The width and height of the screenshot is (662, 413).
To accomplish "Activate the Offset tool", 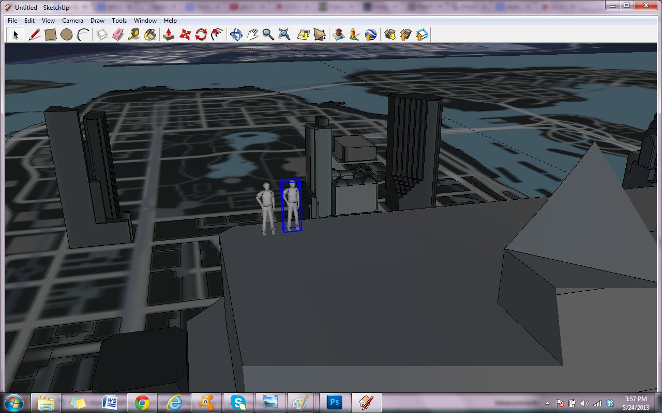I will click(x=217, y=35).
